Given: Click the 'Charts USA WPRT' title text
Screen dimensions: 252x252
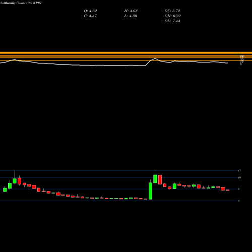Looking at the screenshot, I should (x=29, y=3).
